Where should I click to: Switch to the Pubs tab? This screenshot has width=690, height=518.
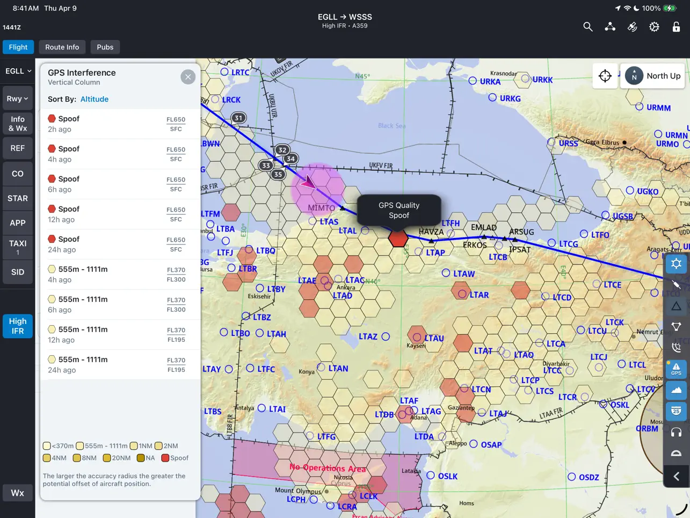coord(105,47)
